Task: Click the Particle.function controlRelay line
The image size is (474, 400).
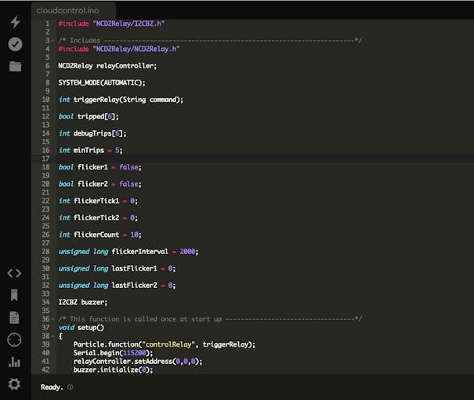Action: (165, 344)
